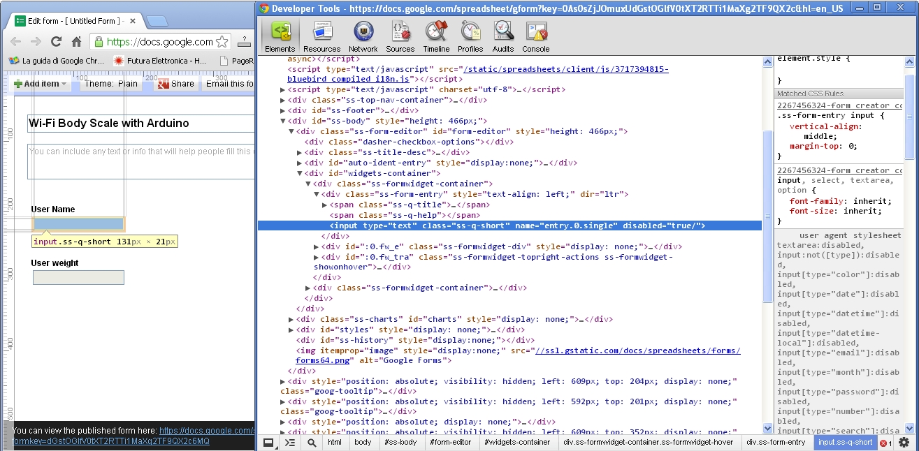Click the browser Back arrow
The image size is (919, 451).
(15, 41)
